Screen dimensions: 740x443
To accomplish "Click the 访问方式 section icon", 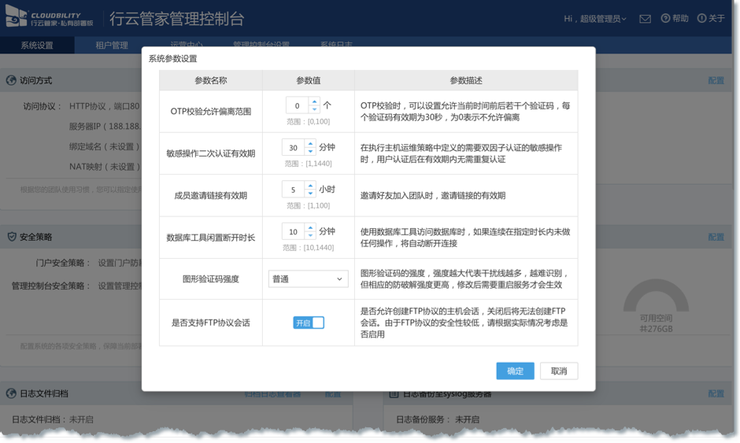I will (12, 80).
